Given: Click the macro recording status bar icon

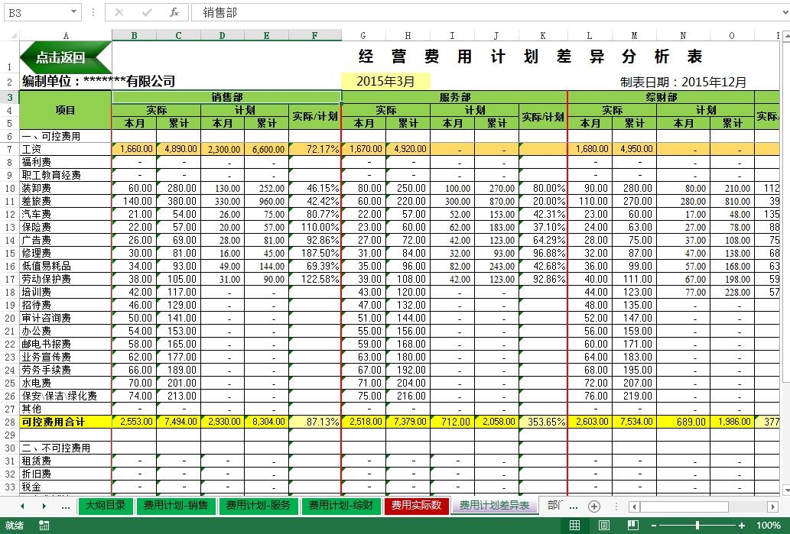Looking at the screenshot, I should coord(44,526).
